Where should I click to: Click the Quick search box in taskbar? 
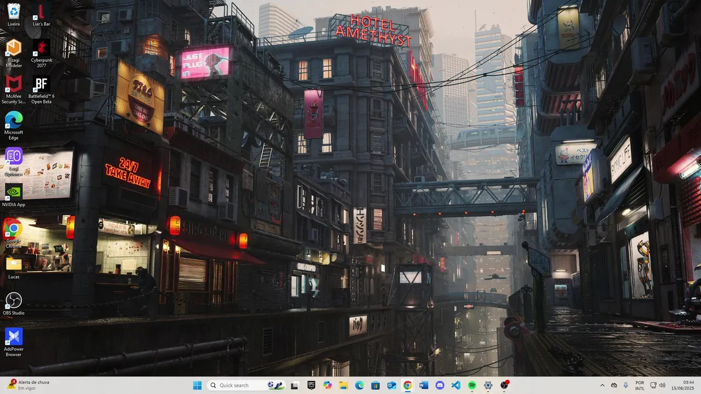pos(247,385)
